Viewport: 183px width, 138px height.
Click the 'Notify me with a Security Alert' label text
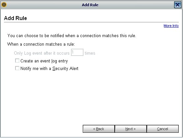pos(49,68)
